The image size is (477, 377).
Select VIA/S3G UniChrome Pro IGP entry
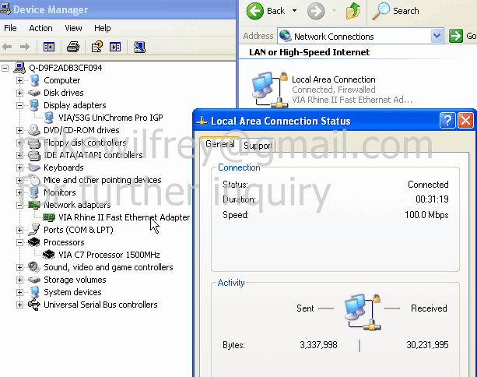(x=110, y=118)
